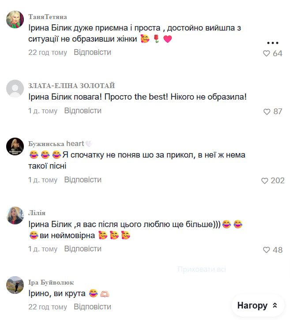Screen dimensions: 290x320
Task: Tap the heart on the 202-likes comment
Action: tap(264, 181)
